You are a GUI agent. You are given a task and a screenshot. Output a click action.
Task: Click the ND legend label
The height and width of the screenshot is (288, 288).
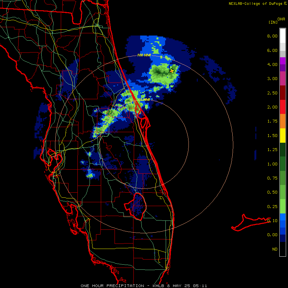(275, 249)
